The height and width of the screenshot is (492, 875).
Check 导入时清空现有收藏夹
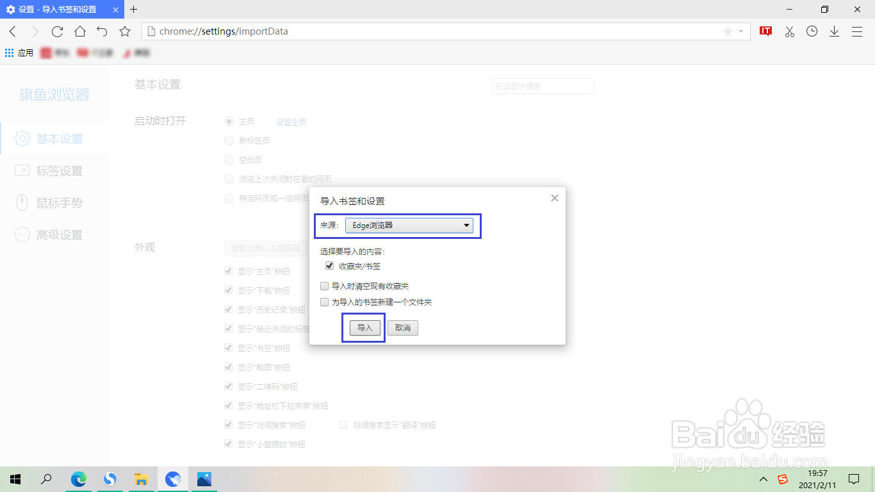click(325, 286)
